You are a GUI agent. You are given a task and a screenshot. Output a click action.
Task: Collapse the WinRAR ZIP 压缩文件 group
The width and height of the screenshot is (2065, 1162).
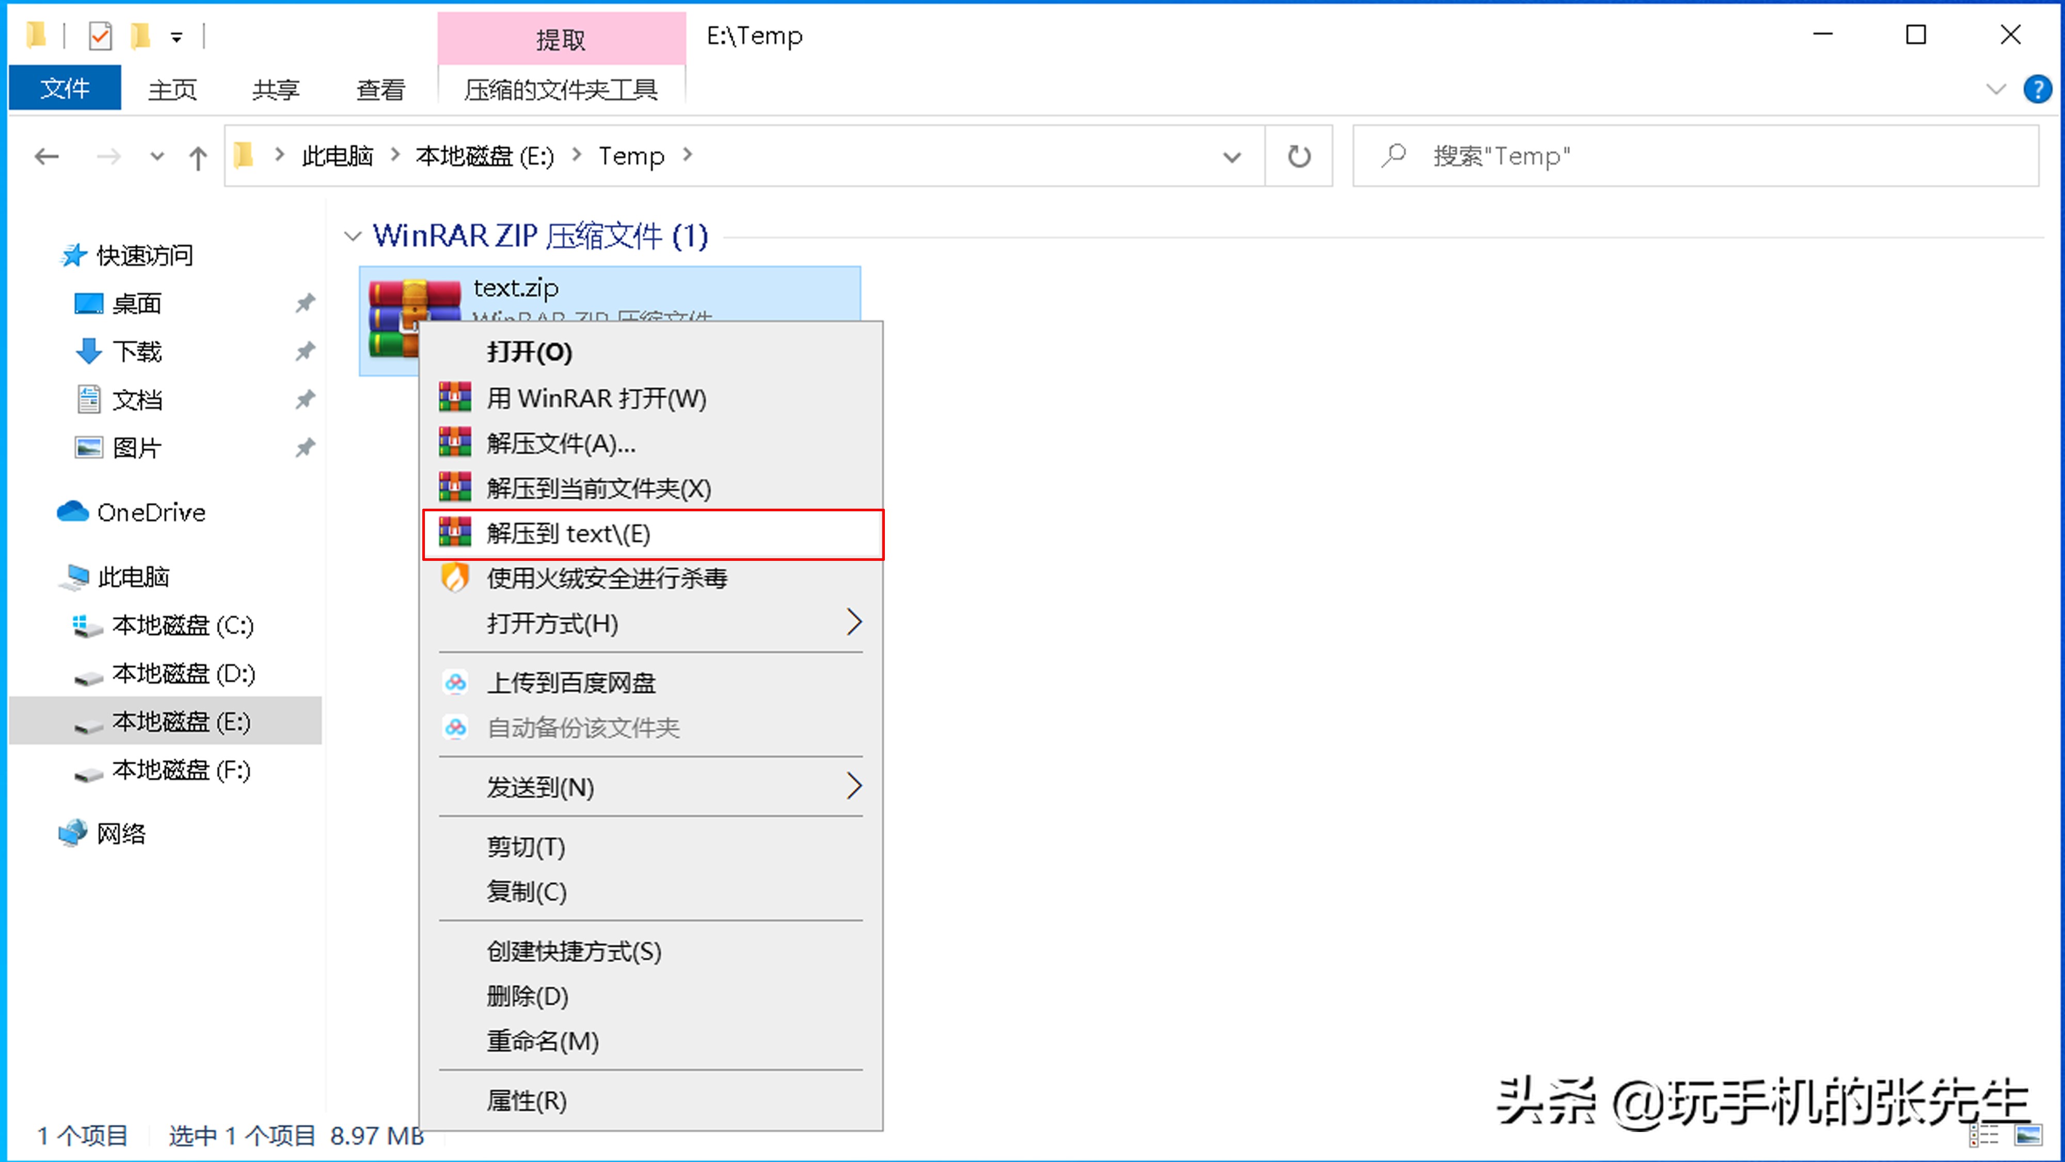(352, 236)
